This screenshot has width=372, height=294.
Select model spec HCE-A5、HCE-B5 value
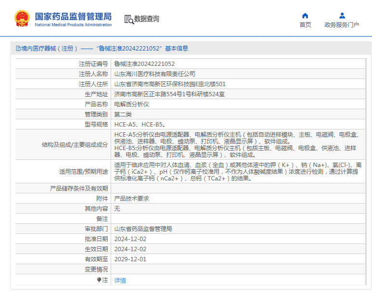[140, 125]
